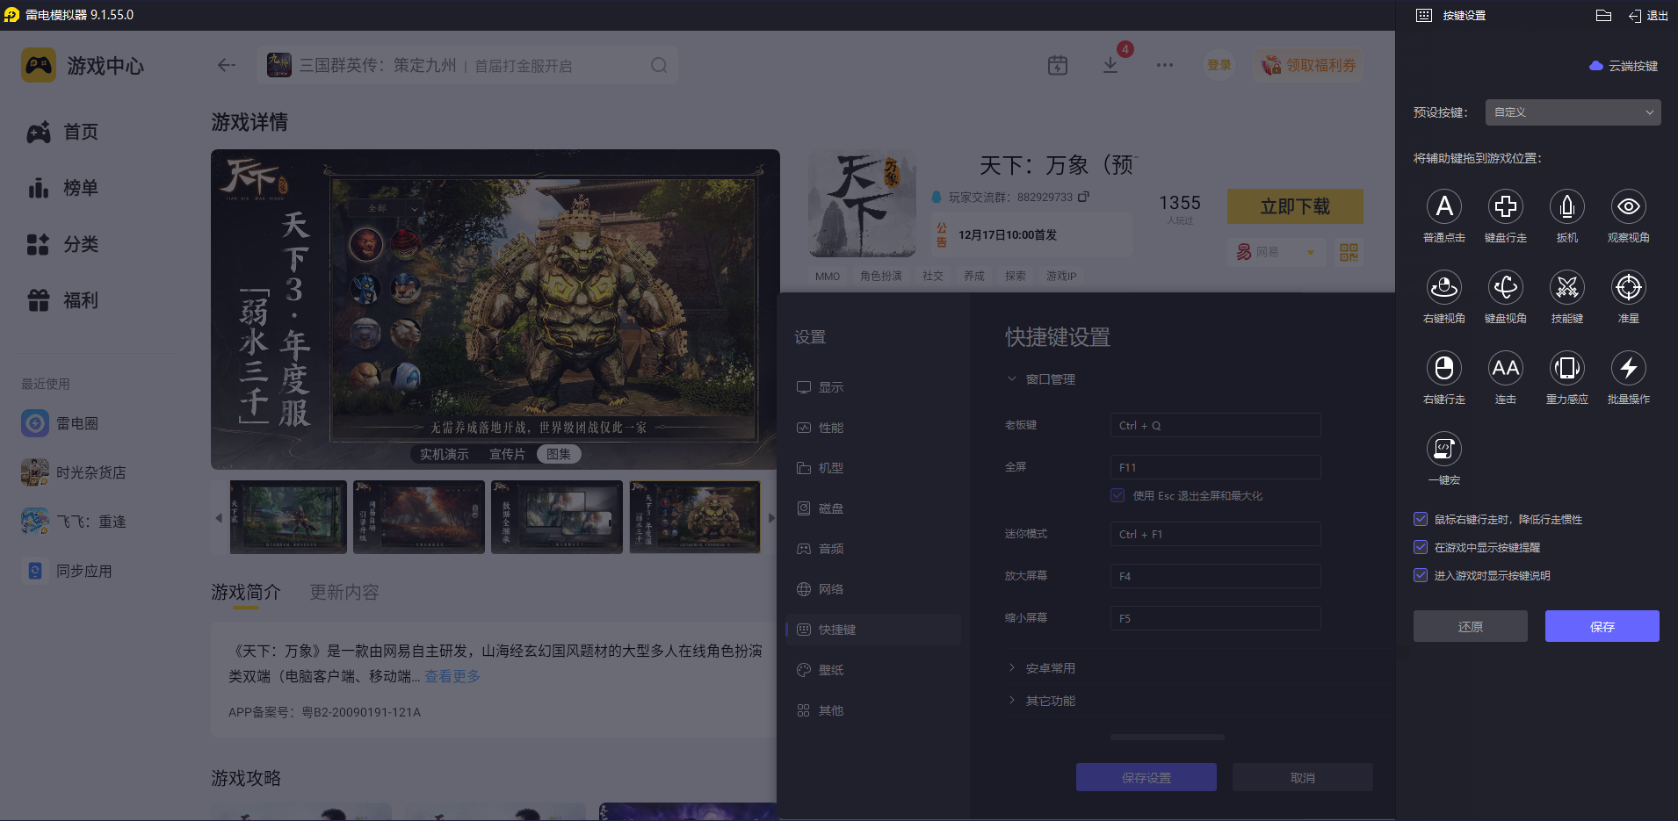Select the 观察视角 eye icon
The width and height of the screenshot is (1678, 821).
pos(1629,206)
